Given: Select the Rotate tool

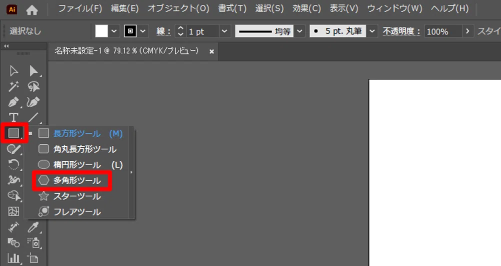Looking at the screenshot, I should (x=13, y=164).
